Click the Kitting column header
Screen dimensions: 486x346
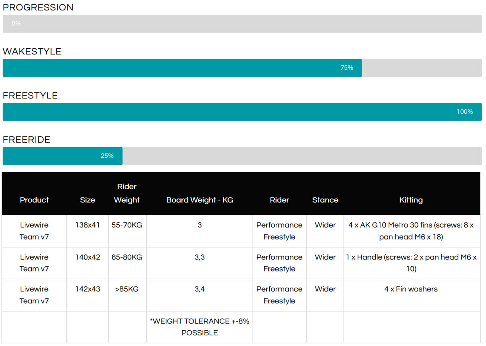coord(411,200)
